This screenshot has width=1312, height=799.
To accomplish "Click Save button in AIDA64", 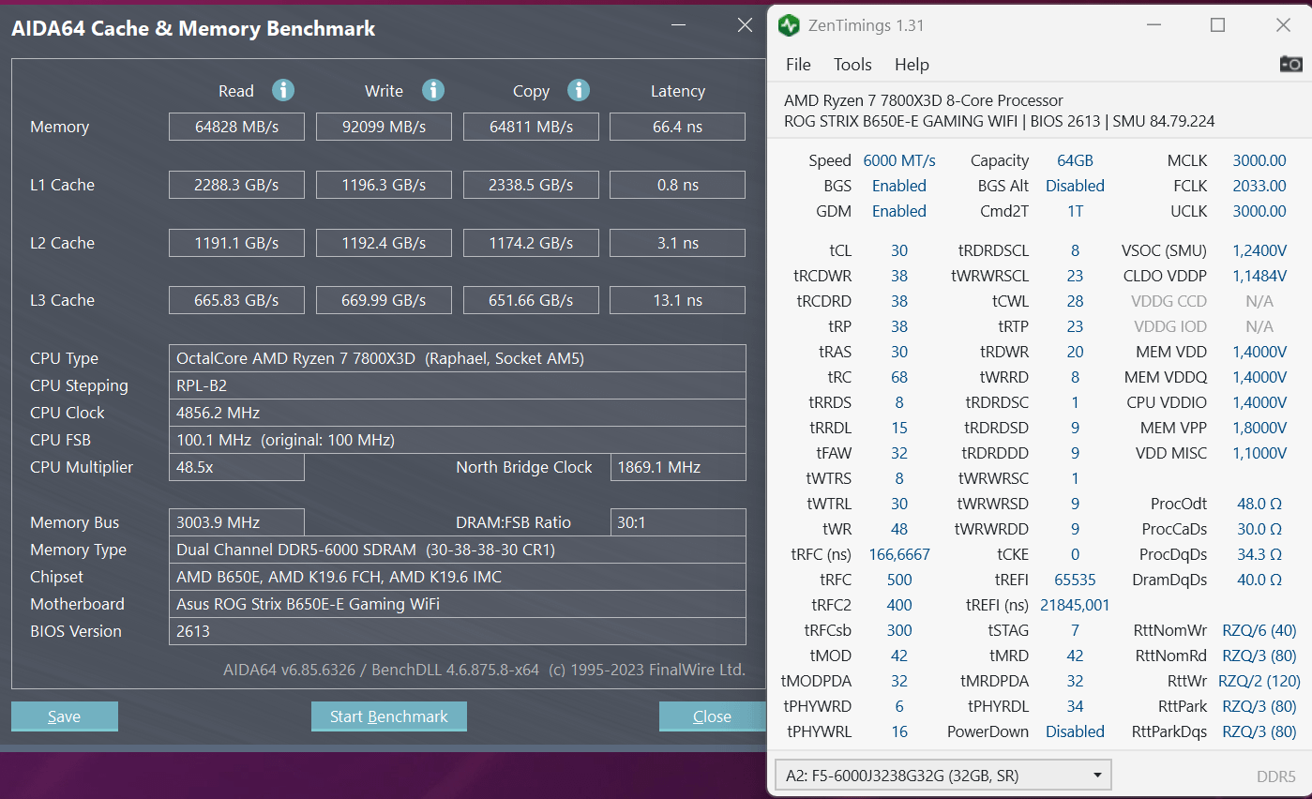I will click(65, 716).
